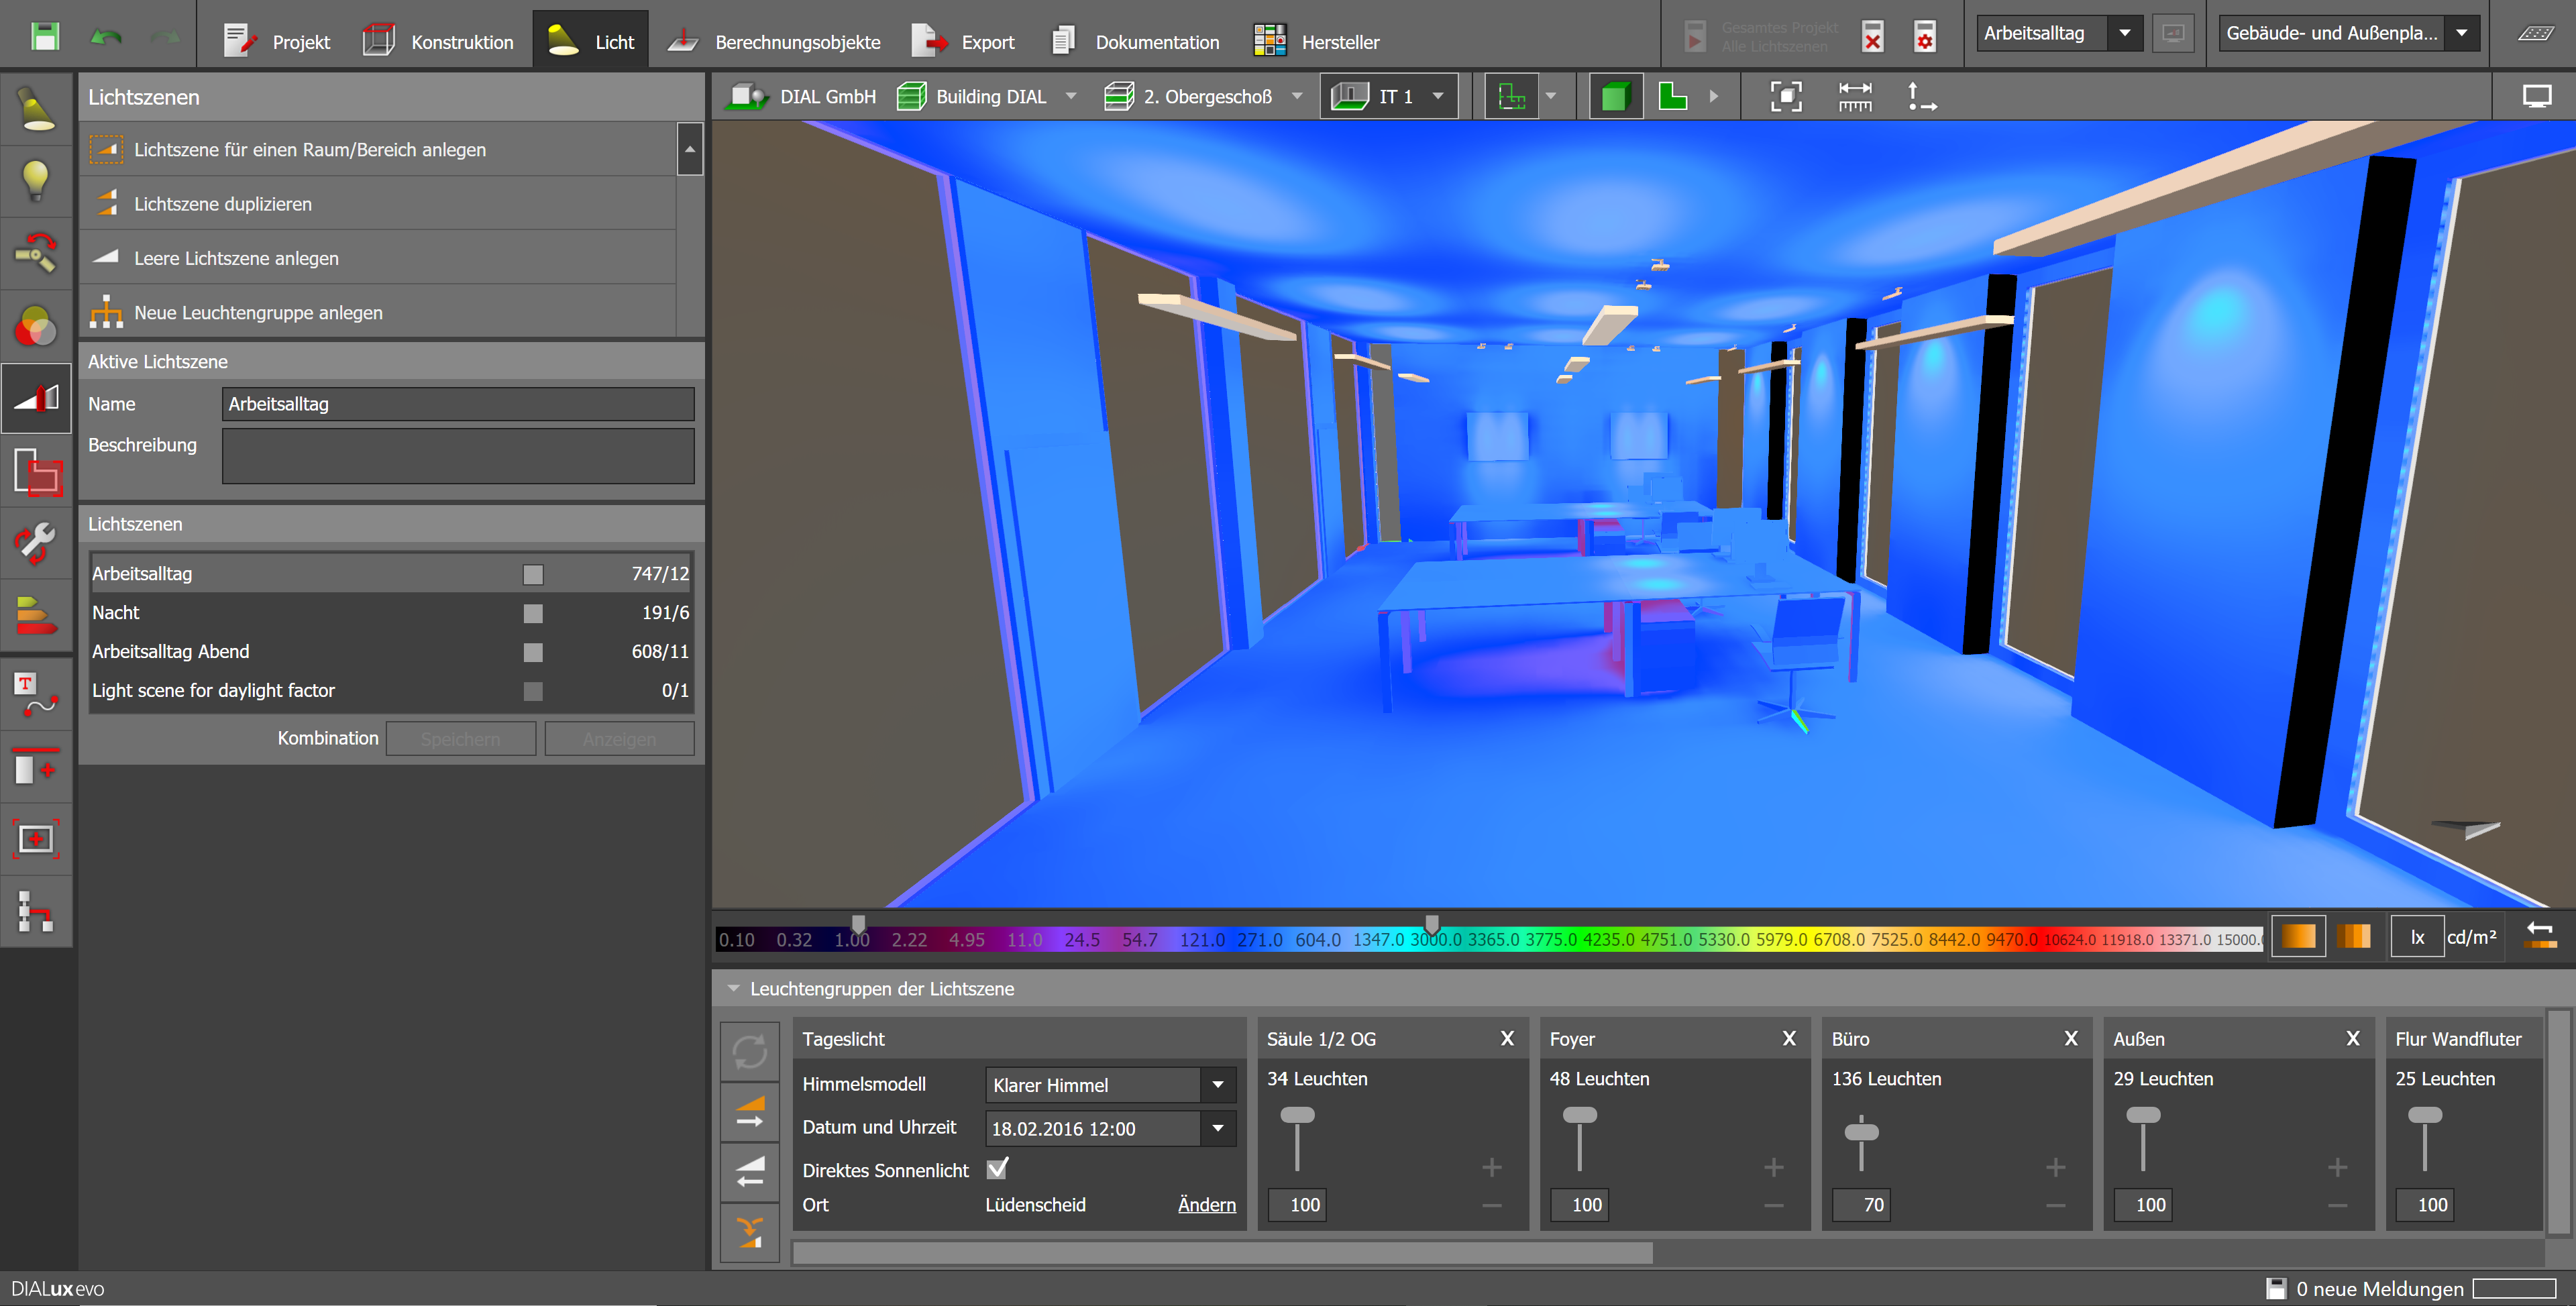Collapse Leuchtengruppen der Lichtszene section
The image size is (2576, 1306).
click(734, 988)
